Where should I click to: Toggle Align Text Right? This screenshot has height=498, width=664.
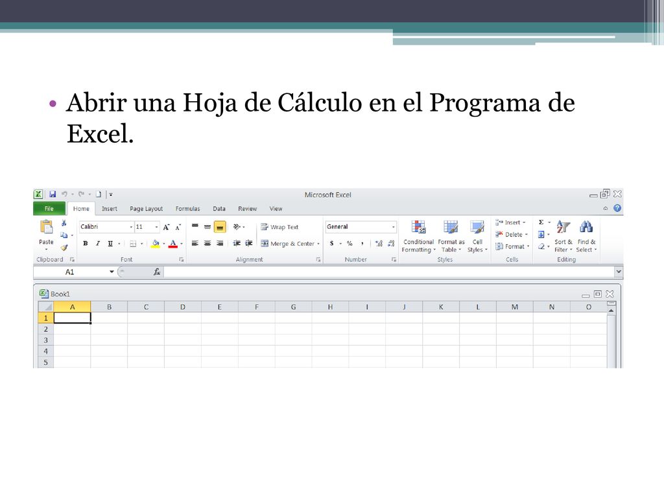click(x=220, y=244)
